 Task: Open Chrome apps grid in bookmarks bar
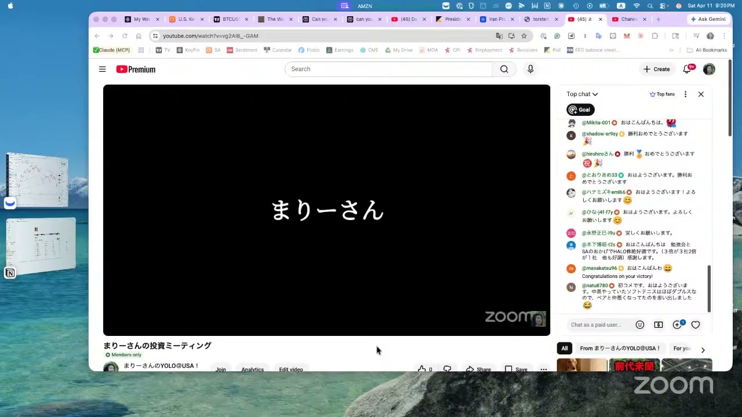pos(141,50)
